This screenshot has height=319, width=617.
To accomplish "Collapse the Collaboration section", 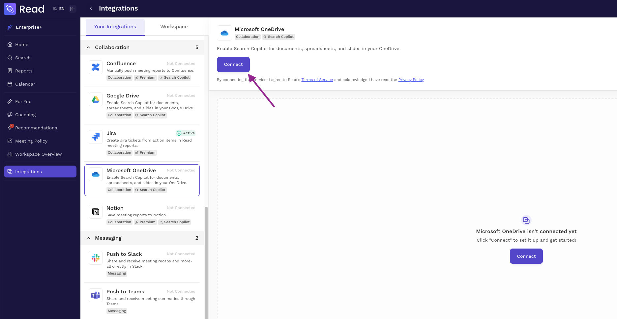I will (88, 47).
